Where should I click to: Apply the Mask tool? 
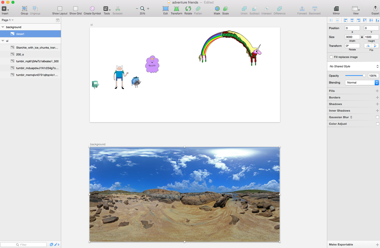click(x=217, y=9)
